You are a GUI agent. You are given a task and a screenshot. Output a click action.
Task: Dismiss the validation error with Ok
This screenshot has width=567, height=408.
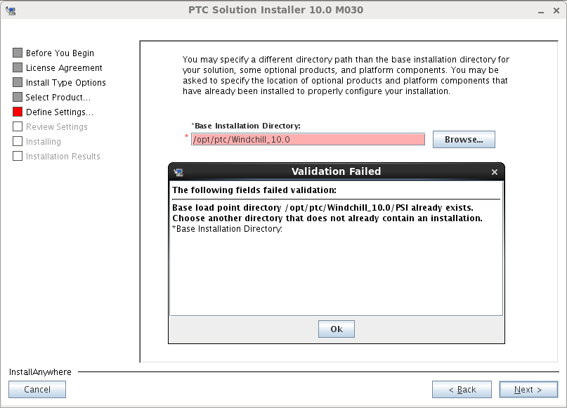point(337,329)
